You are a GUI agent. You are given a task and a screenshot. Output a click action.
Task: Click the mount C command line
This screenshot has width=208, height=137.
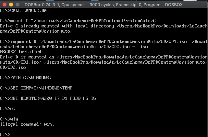point(78,21)
